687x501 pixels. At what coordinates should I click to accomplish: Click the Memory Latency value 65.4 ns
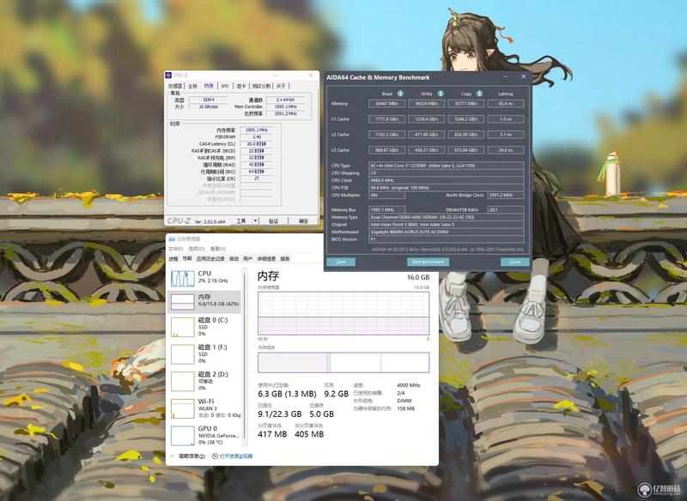tap(506, 104)
